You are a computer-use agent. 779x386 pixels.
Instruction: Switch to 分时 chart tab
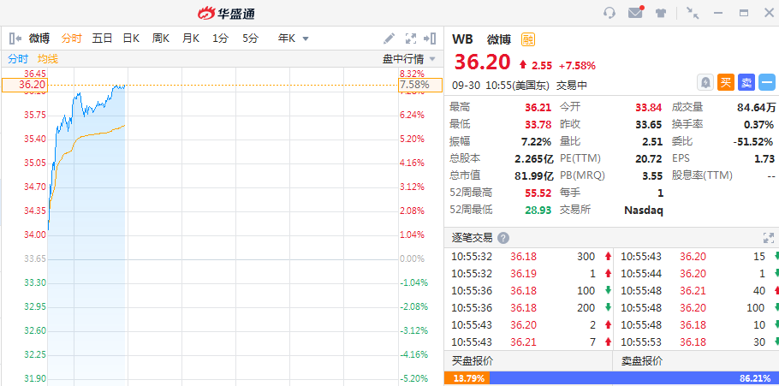72,39
